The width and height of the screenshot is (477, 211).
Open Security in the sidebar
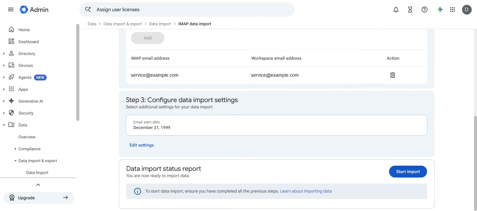26,113
